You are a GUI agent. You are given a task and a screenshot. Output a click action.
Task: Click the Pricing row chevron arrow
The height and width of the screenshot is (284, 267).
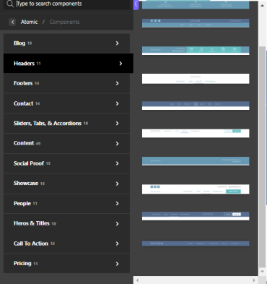(x=117, y=264)
